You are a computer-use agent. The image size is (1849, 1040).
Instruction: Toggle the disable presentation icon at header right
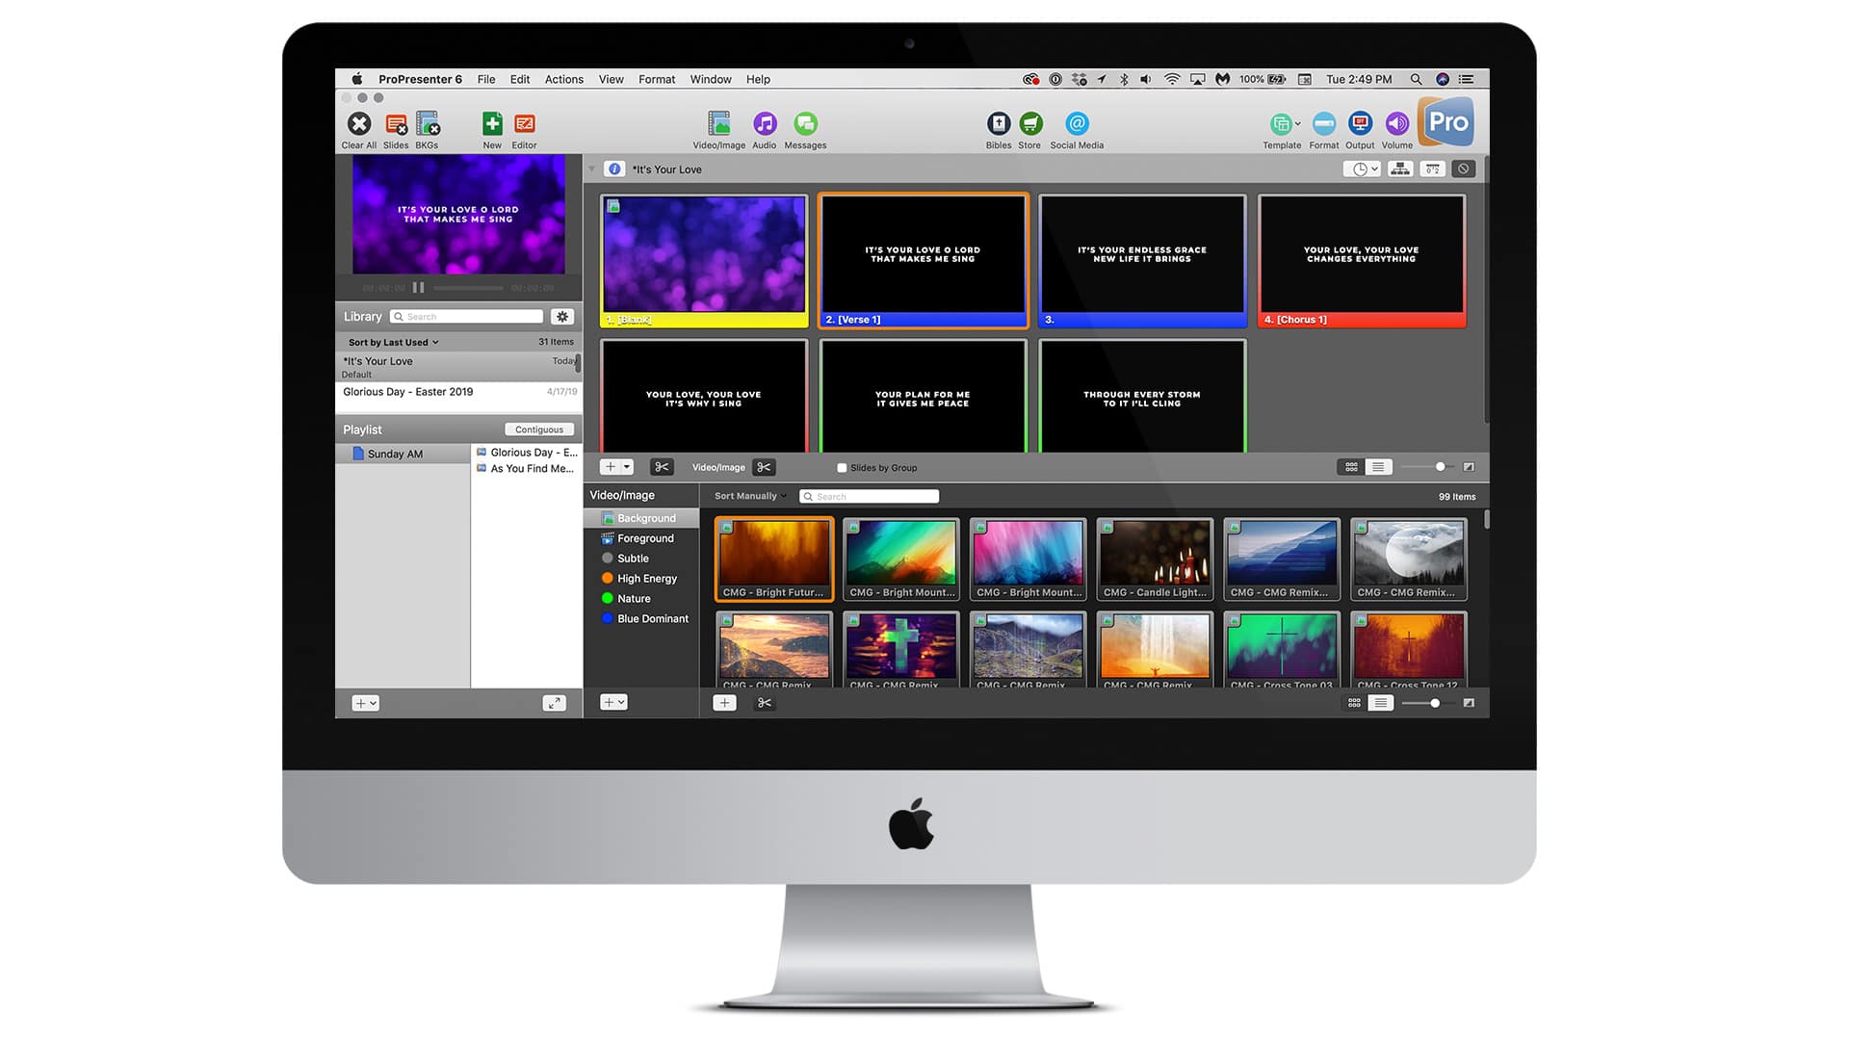tap(1464, 169)
